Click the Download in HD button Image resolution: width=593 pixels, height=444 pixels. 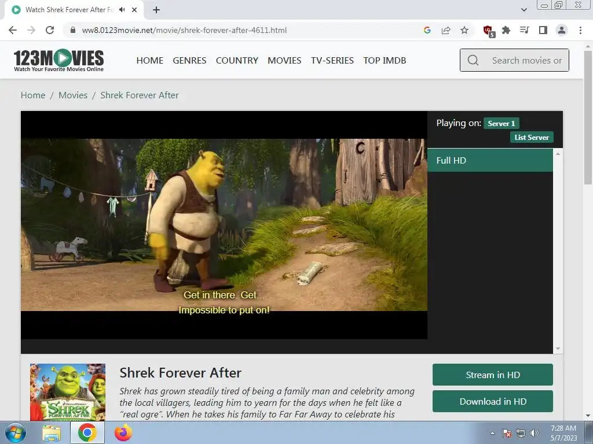click(492, 401)
